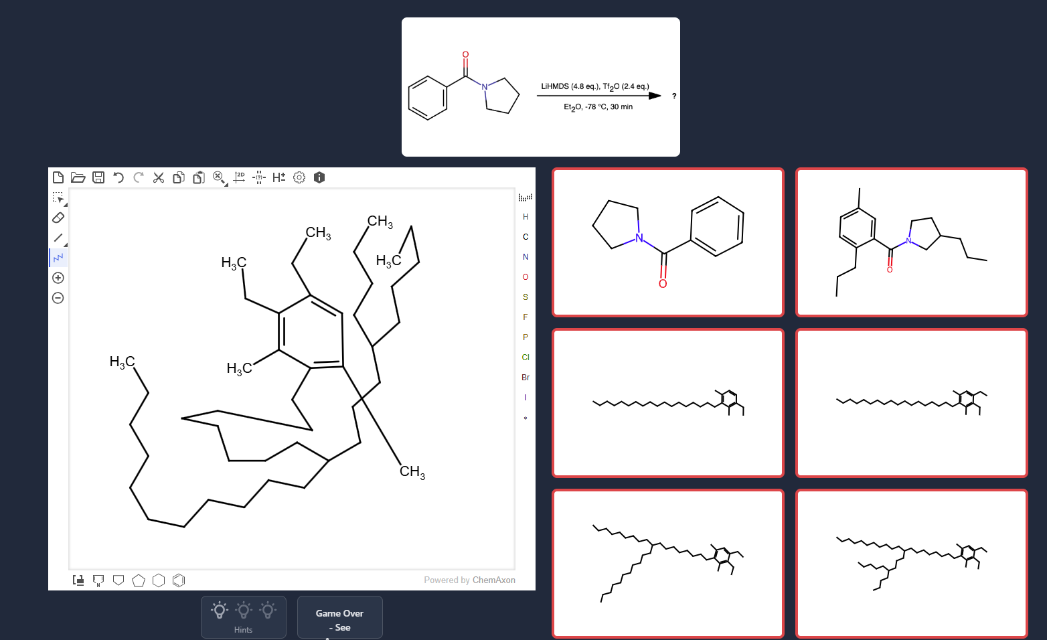The height and width of the screenshot is (640, 1047).
Task: Click the Undo arrow icon
Action: (x=118, y=177)
